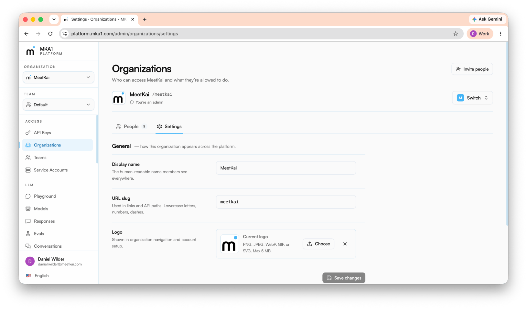Image resolution: width=527 pixels, height=309 pixels.
Task: Open Evals section
Action: pos(57,234)
